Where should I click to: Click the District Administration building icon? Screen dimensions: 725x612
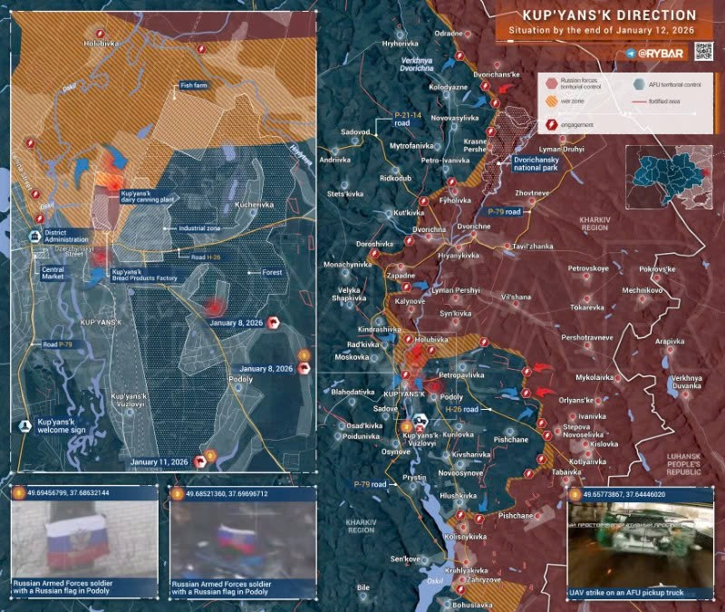pyautogui.click(x=34, y=237)
